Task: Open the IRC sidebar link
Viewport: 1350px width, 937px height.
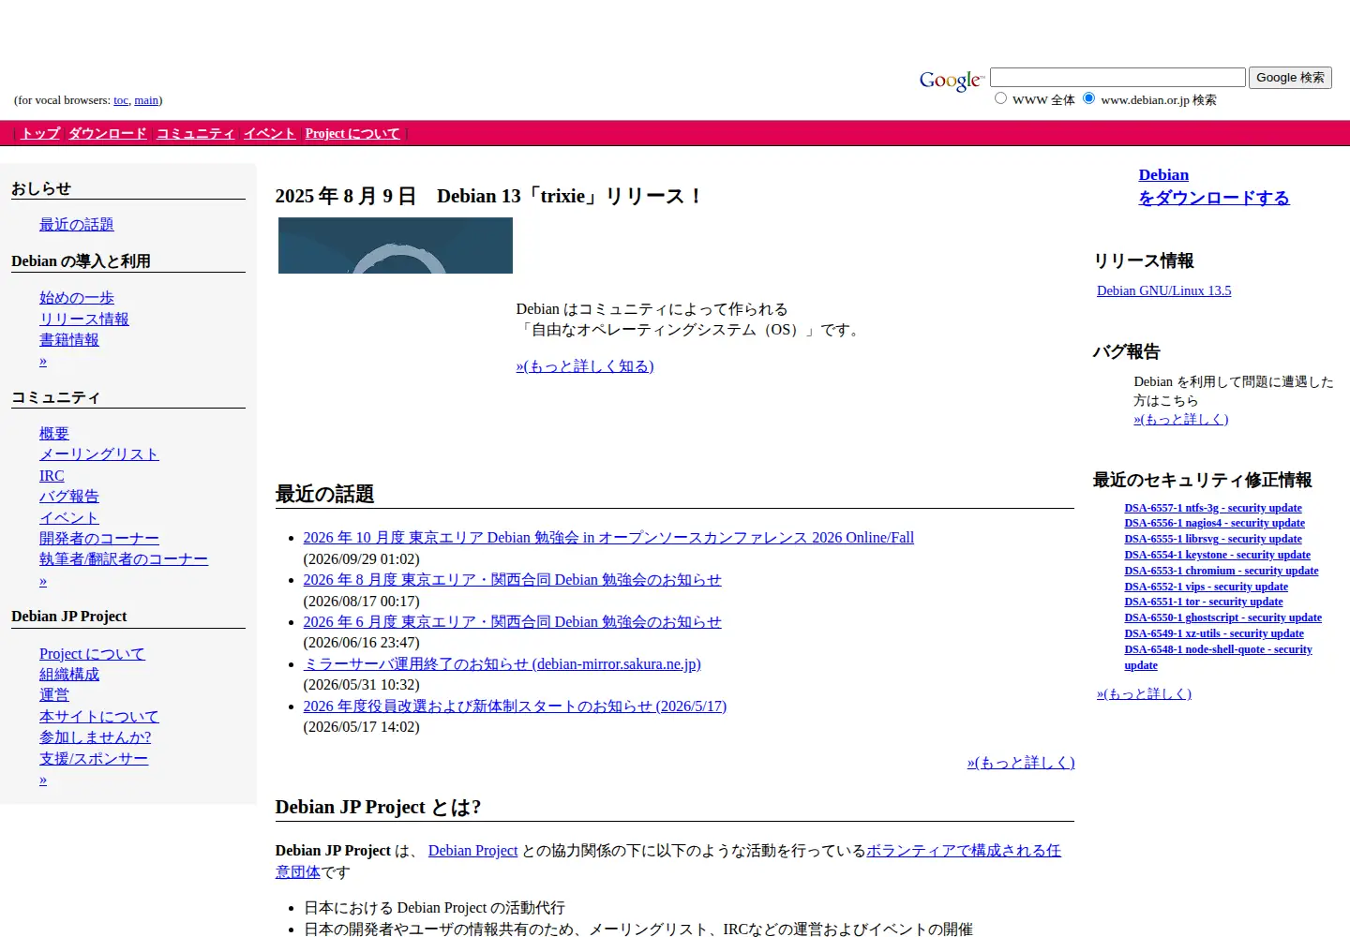Action: click(52, 476)
